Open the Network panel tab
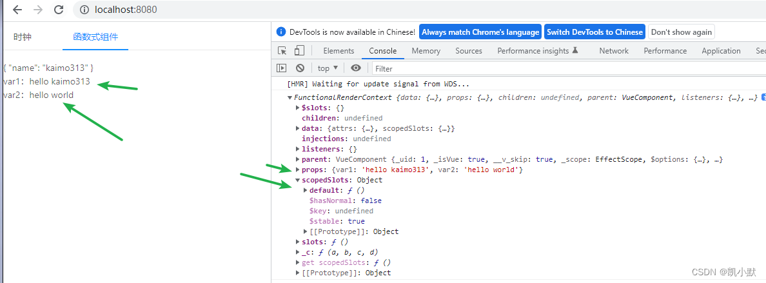This screenshot has width=766, height=283. (x=614, y=51)
